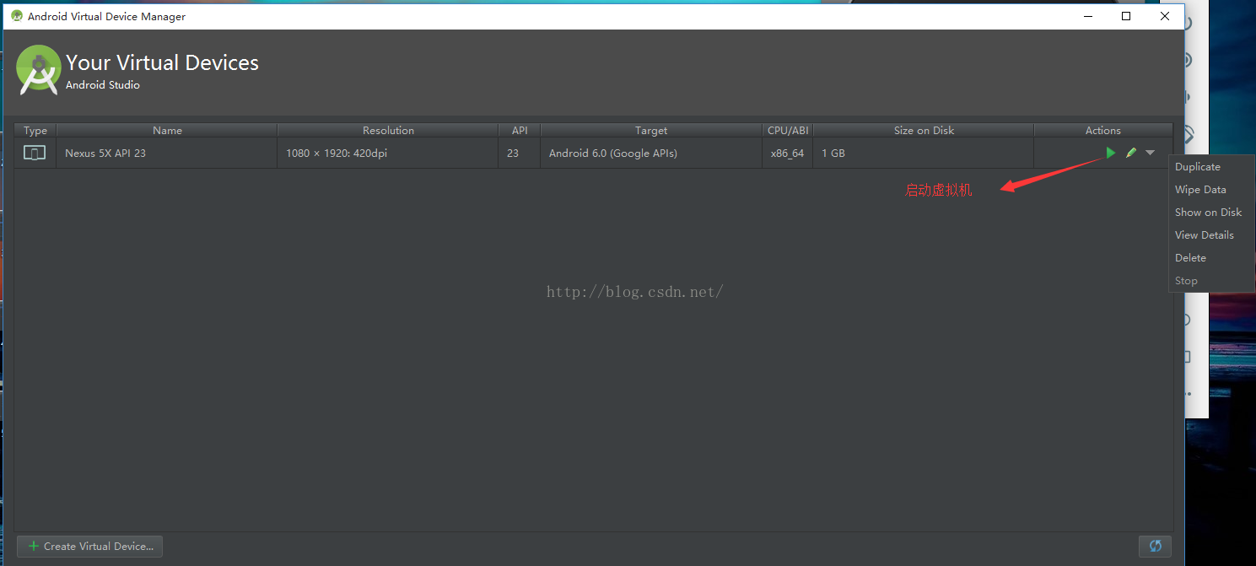Viewport: 1256px width, 566px height.
Task: Sort by the Name column header
Action: point(167,130)
